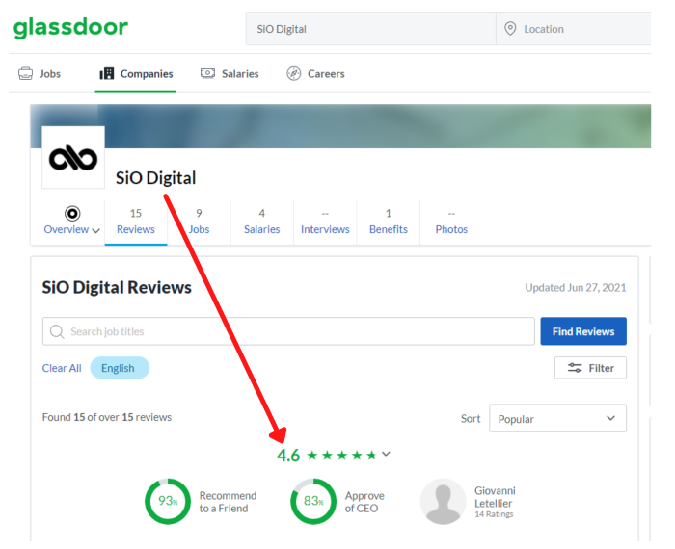Expand the 4.6 rating breakdown chevron
Screen dimensions: 675x549
tap(386, 454)
